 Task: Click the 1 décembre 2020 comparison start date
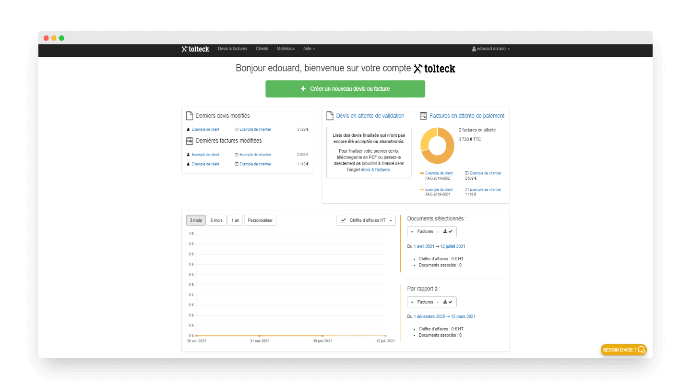click(x=429, y=317)
